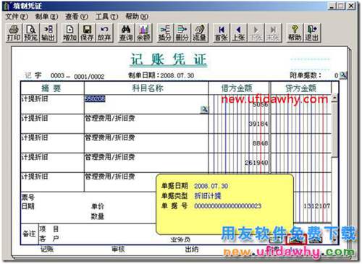Click the 输出 export toolbar icon

coord(49,33)
